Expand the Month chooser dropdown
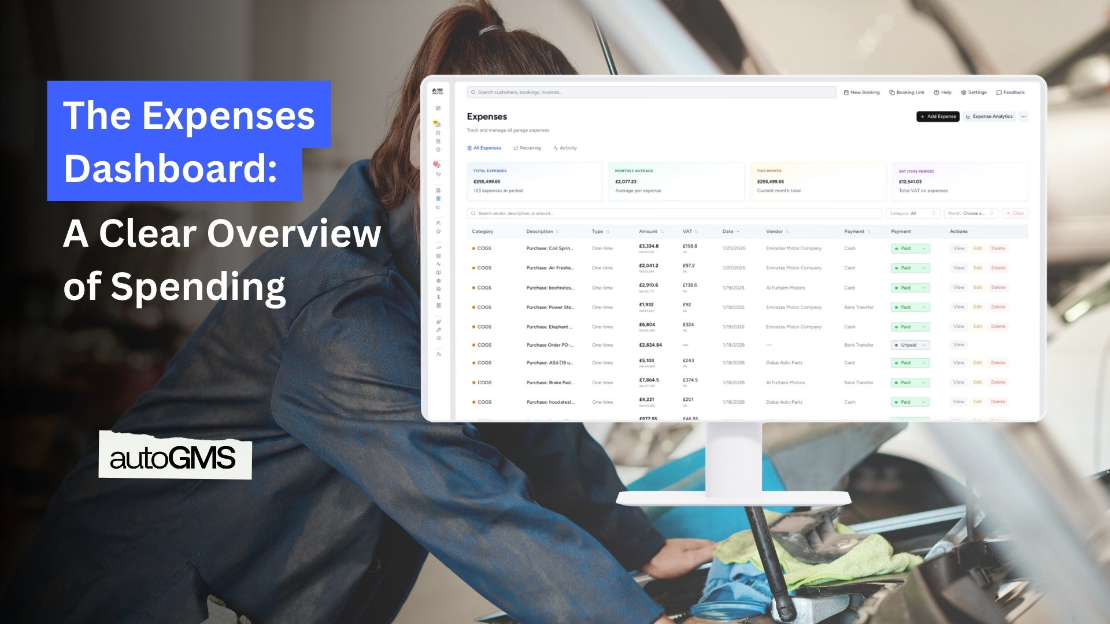Viewport: 1110px width, 624px height. [971, 214]
